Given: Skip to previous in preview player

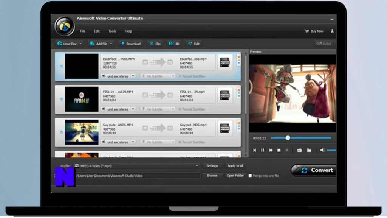Looking at the screenshot, I should pos(254,150).
